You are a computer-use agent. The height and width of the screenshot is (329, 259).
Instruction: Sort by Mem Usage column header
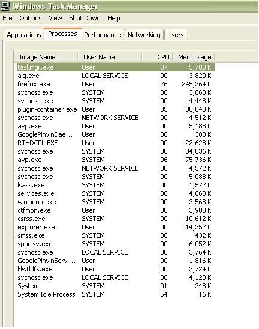(194, 57)
